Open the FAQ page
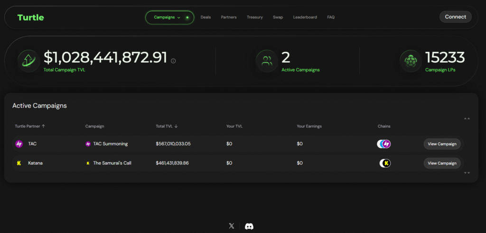Viewport: 486px width, 233px height. coord(331,18)
